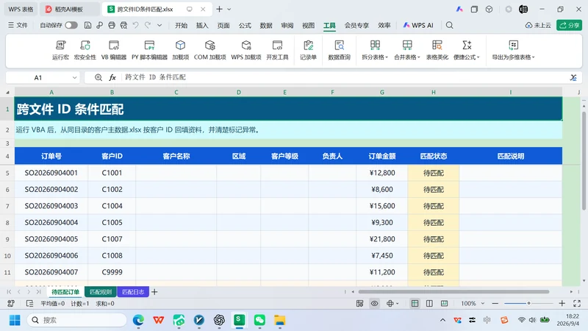This screenshot has height=331, width=588.
Task: Toggle the 自动保存 switch
Action: point(71,25)
